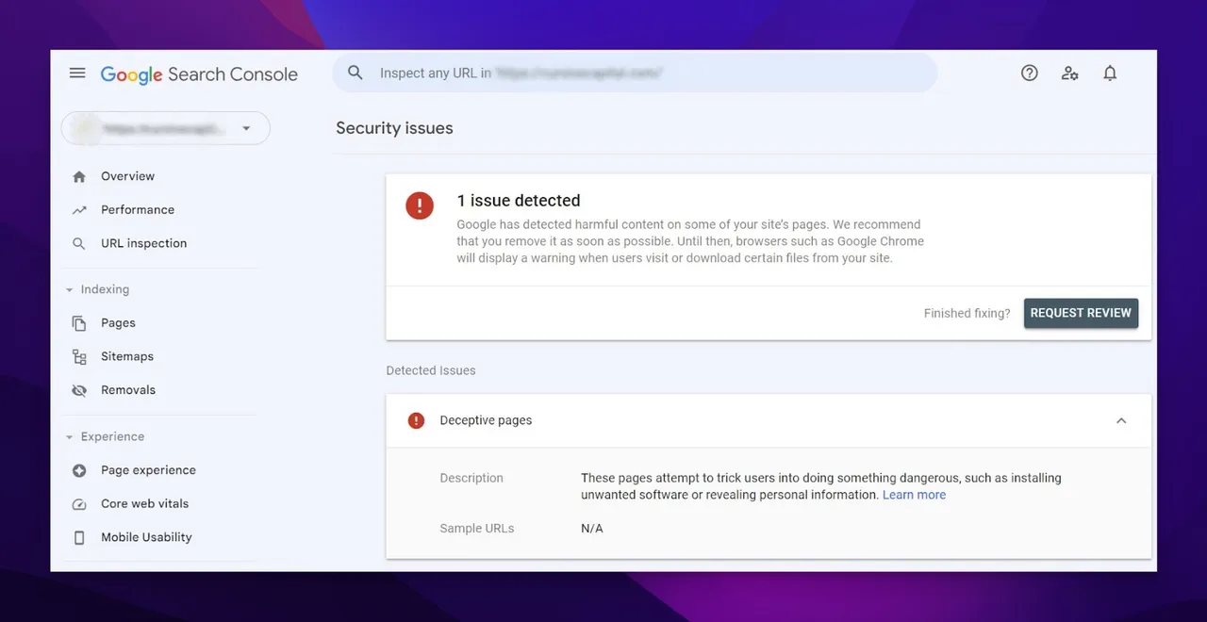The width and height of the screenshot is (1207, 622).
Task: Collapse the Indexing section
Action: tap(69, 290)
